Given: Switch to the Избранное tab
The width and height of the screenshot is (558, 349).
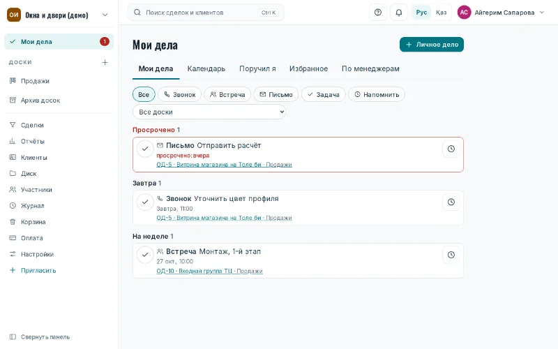Looking at the screenshot, I should [308, 68].
